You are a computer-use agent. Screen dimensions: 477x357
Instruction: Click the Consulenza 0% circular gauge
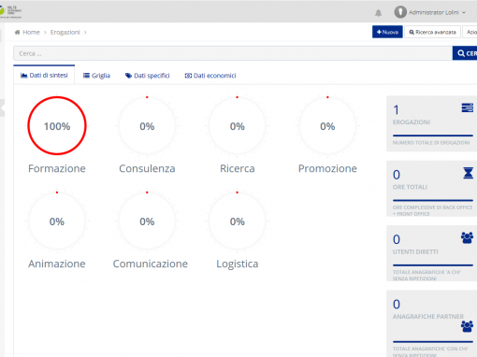coord(147,126)
